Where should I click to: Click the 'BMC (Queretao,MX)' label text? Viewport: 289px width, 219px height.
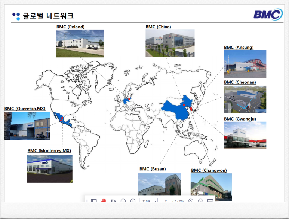(25, 109)
